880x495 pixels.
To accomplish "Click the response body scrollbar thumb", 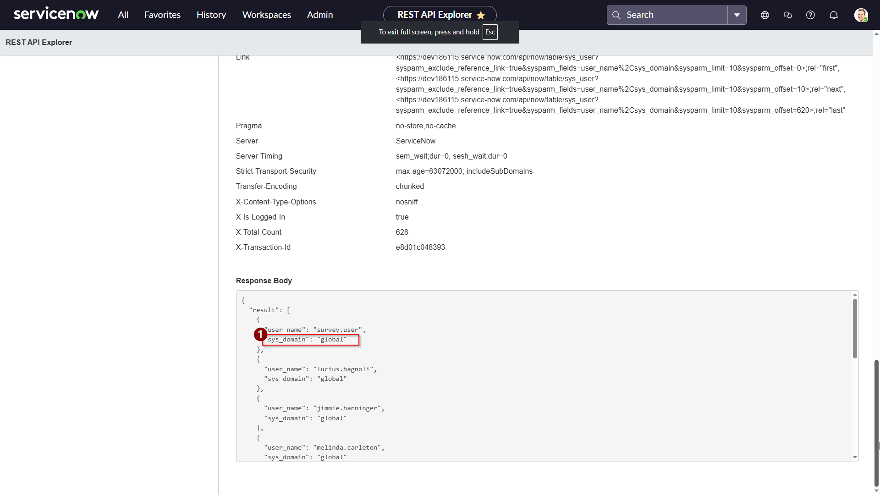I will click(x=855, y=328).
